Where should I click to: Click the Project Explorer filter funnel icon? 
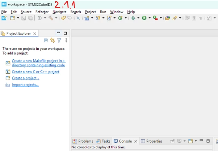(59, 40)
